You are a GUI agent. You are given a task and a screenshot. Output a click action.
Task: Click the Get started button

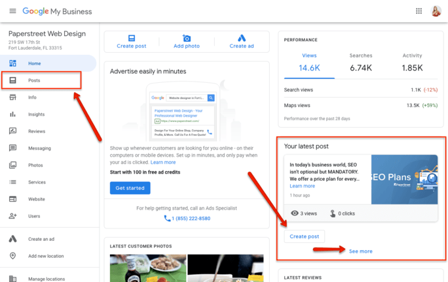click(x=130, y=188)
